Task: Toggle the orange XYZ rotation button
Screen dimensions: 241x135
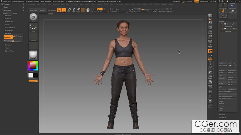Action: [210, 59]
